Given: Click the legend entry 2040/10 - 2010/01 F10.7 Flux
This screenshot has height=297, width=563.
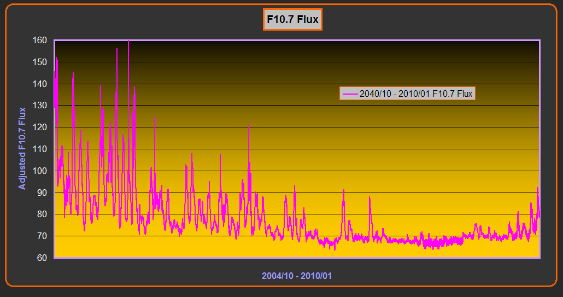Looking at the screenshot, I should (x=407, y=94).
